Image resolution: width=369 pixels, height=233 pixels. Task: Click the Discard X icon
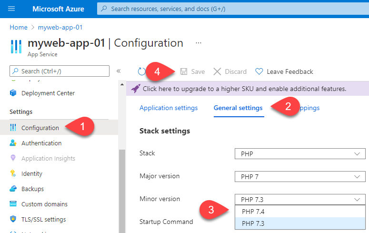pyautogui.click(x=217, y=71)
